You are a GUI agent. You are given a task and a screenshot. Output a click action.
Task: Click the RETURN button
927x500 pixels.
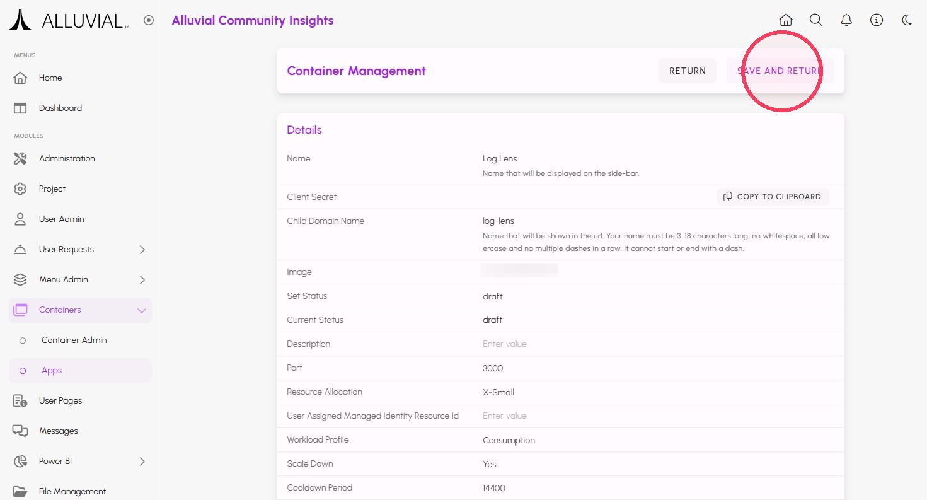click(688, 71)
